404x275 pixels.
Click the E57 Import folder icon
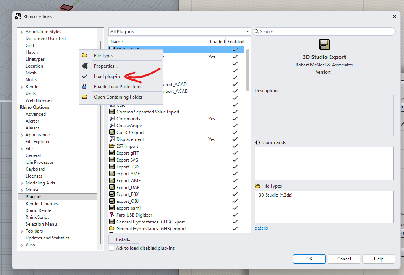click(112, 146)
